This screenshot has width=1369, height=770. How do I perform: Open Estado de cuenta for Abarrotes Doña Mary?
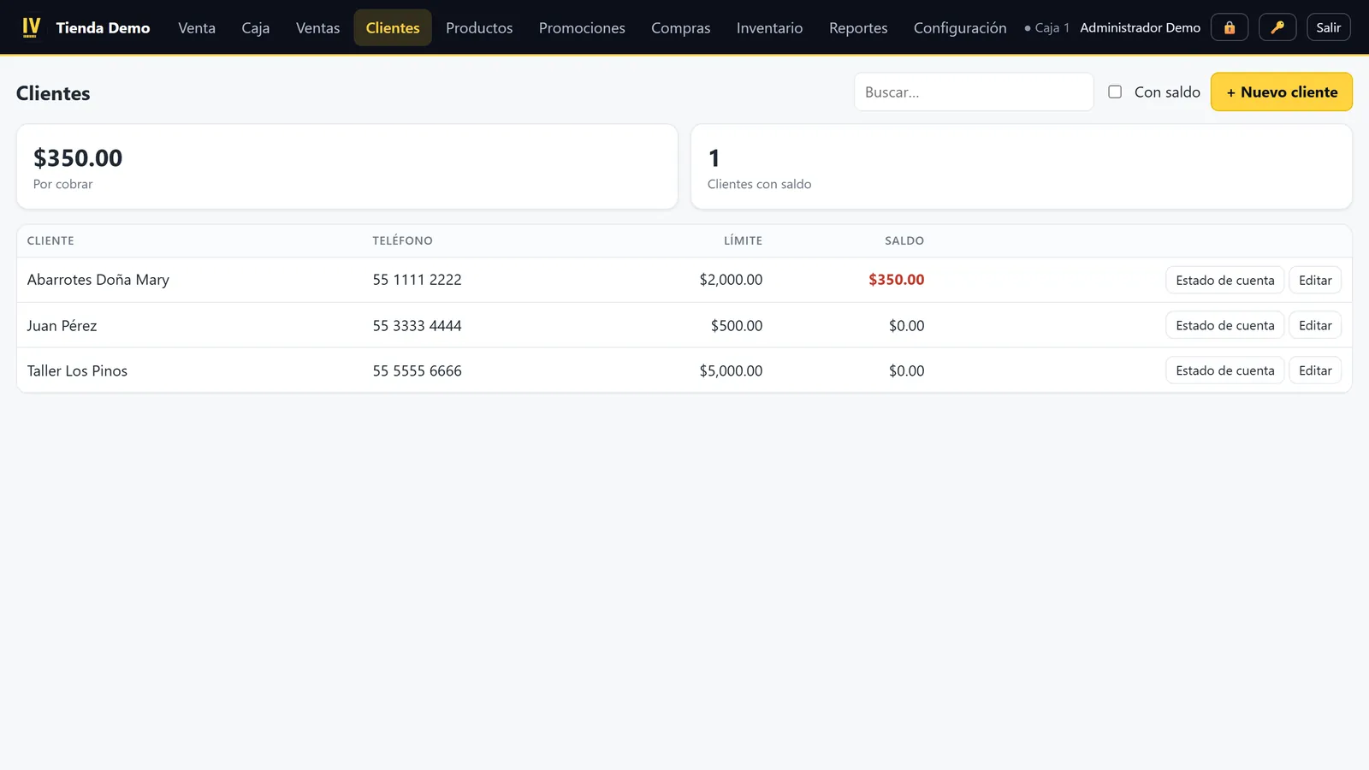tap(1224, 280)
